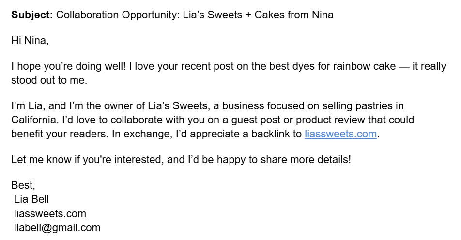
Task: Click the email address liabell@gmail.com
Action: pyautogui.click(x=57, y=227)
